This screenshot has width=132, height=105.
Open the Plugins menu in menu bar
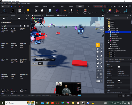pos(14,3)
